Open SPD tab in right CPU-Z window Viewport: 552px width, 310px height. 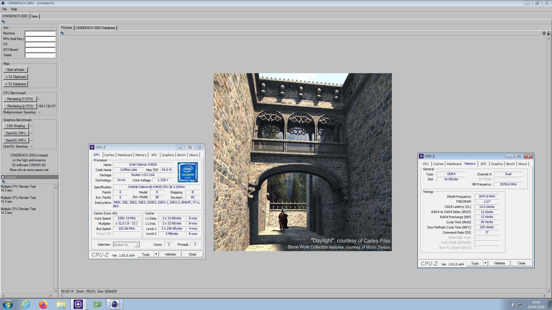pos(483,164)
